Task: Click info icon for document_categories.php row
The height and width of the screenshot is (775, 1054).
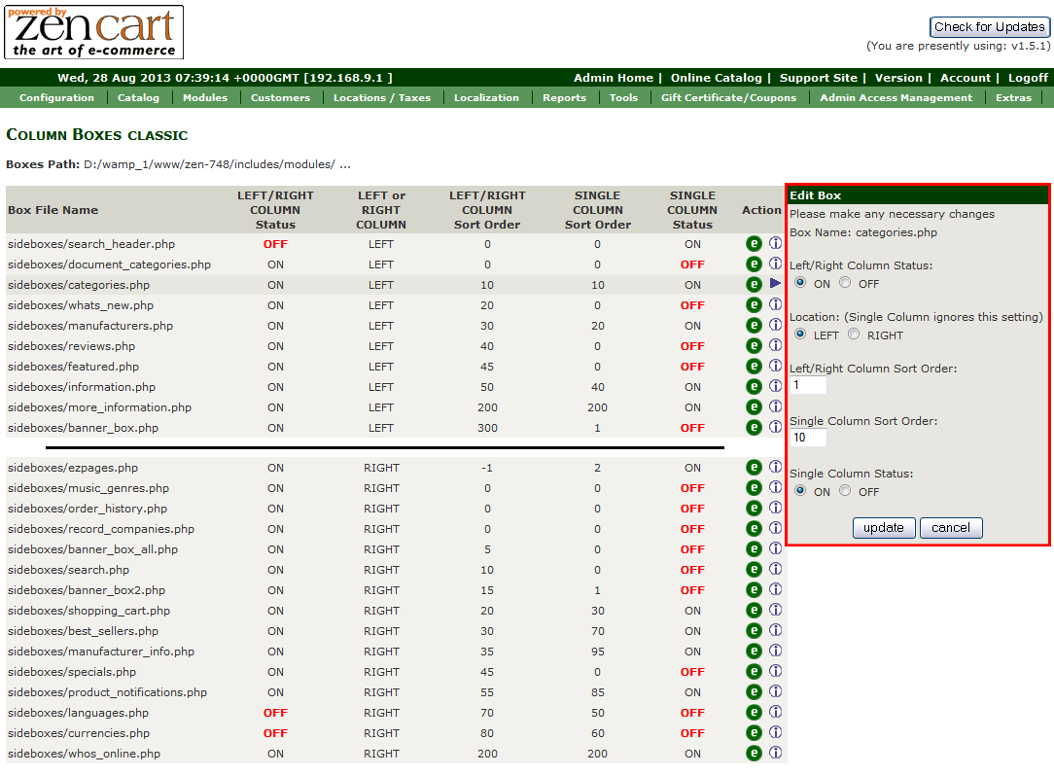Action: tap(775, 264)
